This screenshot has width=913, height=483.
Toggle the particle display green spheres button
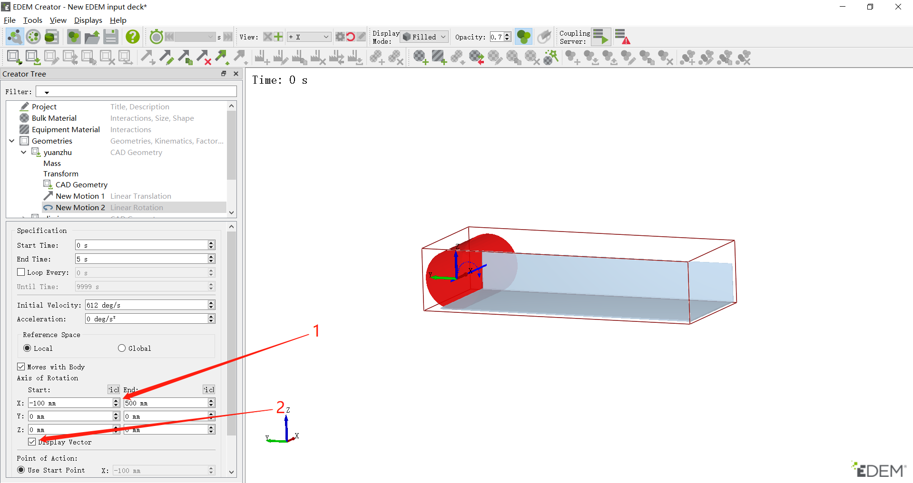(524, 37)
